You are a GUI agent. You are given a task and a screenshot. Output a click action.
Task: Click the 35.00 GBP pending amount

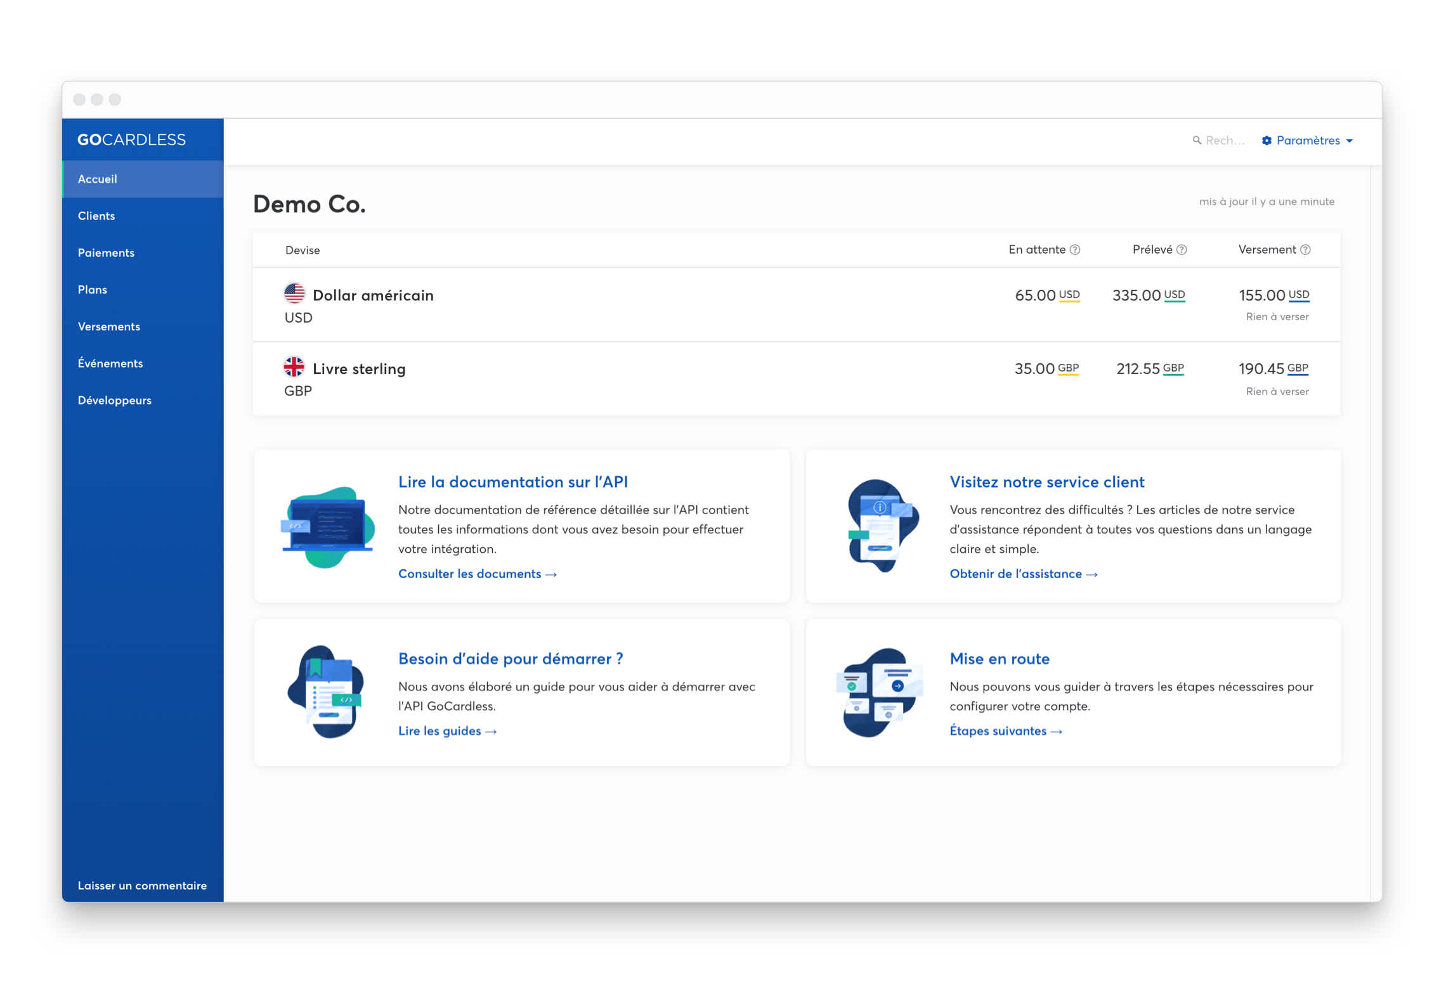pyautogui.click(x=1046, y=368)
